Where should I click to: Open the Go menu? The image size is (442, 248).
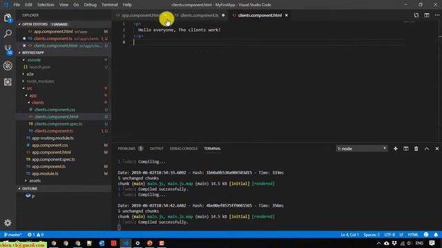[x=76, y=5]
